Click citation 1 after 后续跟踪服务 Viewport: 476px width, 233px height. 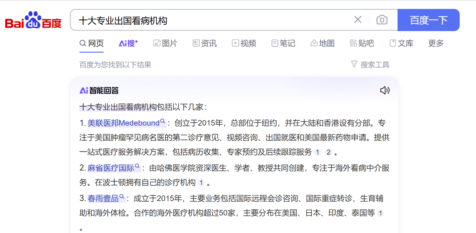pyautogui.click(x=318, y=152)
